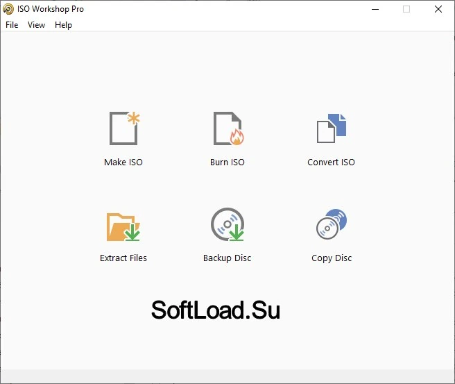This screenshot has width=455, height=384.
Task: Close the ISO Workshop Pro window
Action: click(x=438, y=9)
